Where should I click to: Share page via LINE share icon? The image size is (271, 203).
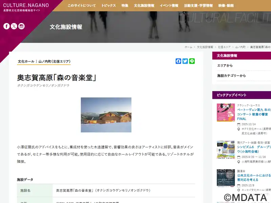192,61
